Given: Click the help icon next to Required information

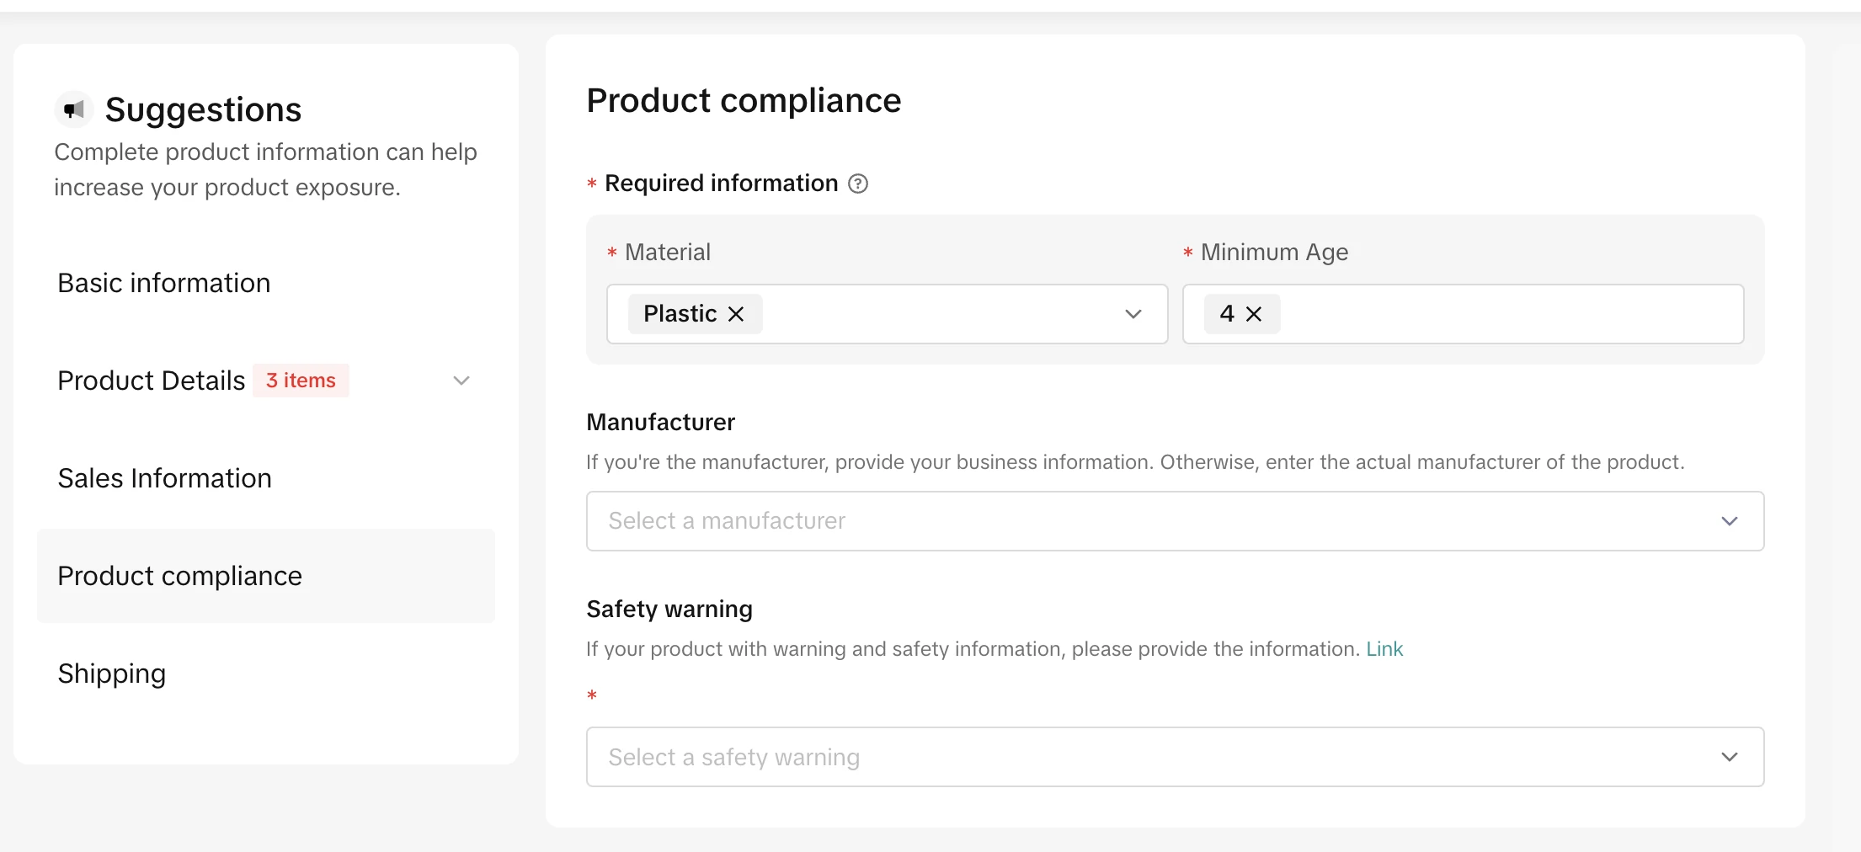Looking at the screenshot, I should pos(857,184).
